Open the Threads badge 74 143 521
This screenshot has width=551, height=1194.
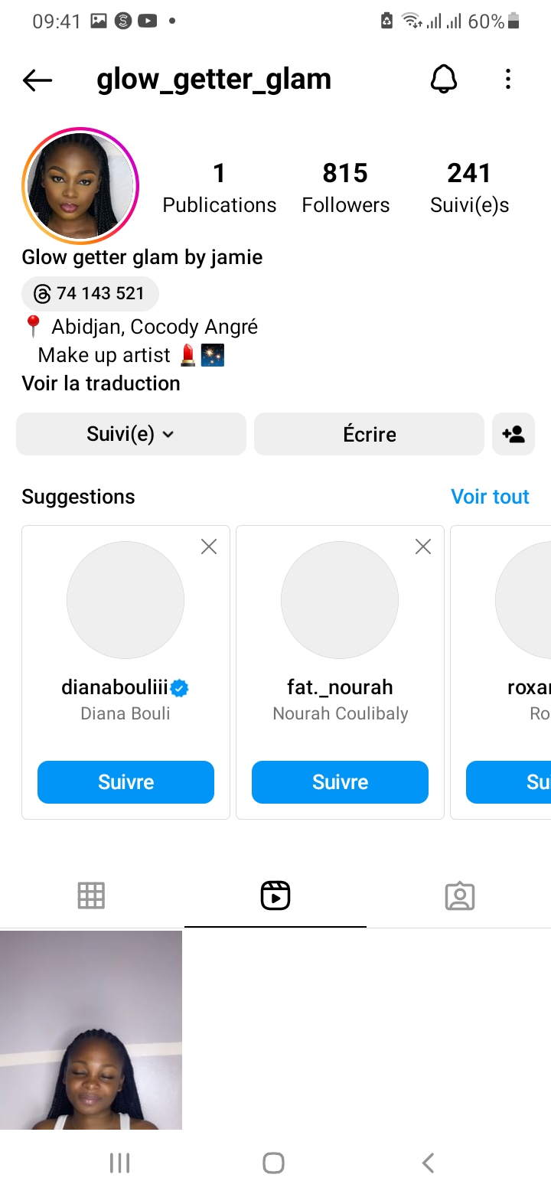pyautogui.click(x=90, y=293)
